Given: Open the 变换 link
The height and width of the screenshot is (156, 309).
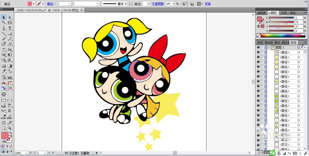Looking at the screenshot, I should click(x=208, y=4).
